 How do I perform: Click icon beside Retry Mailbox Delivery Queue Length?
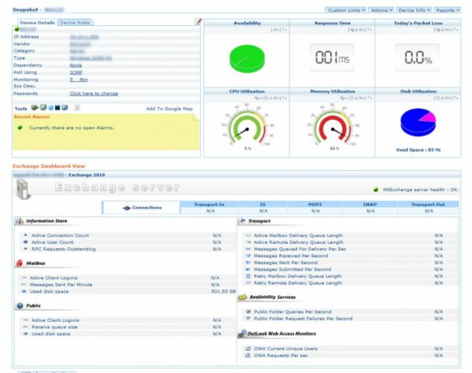tap(249, 277)
